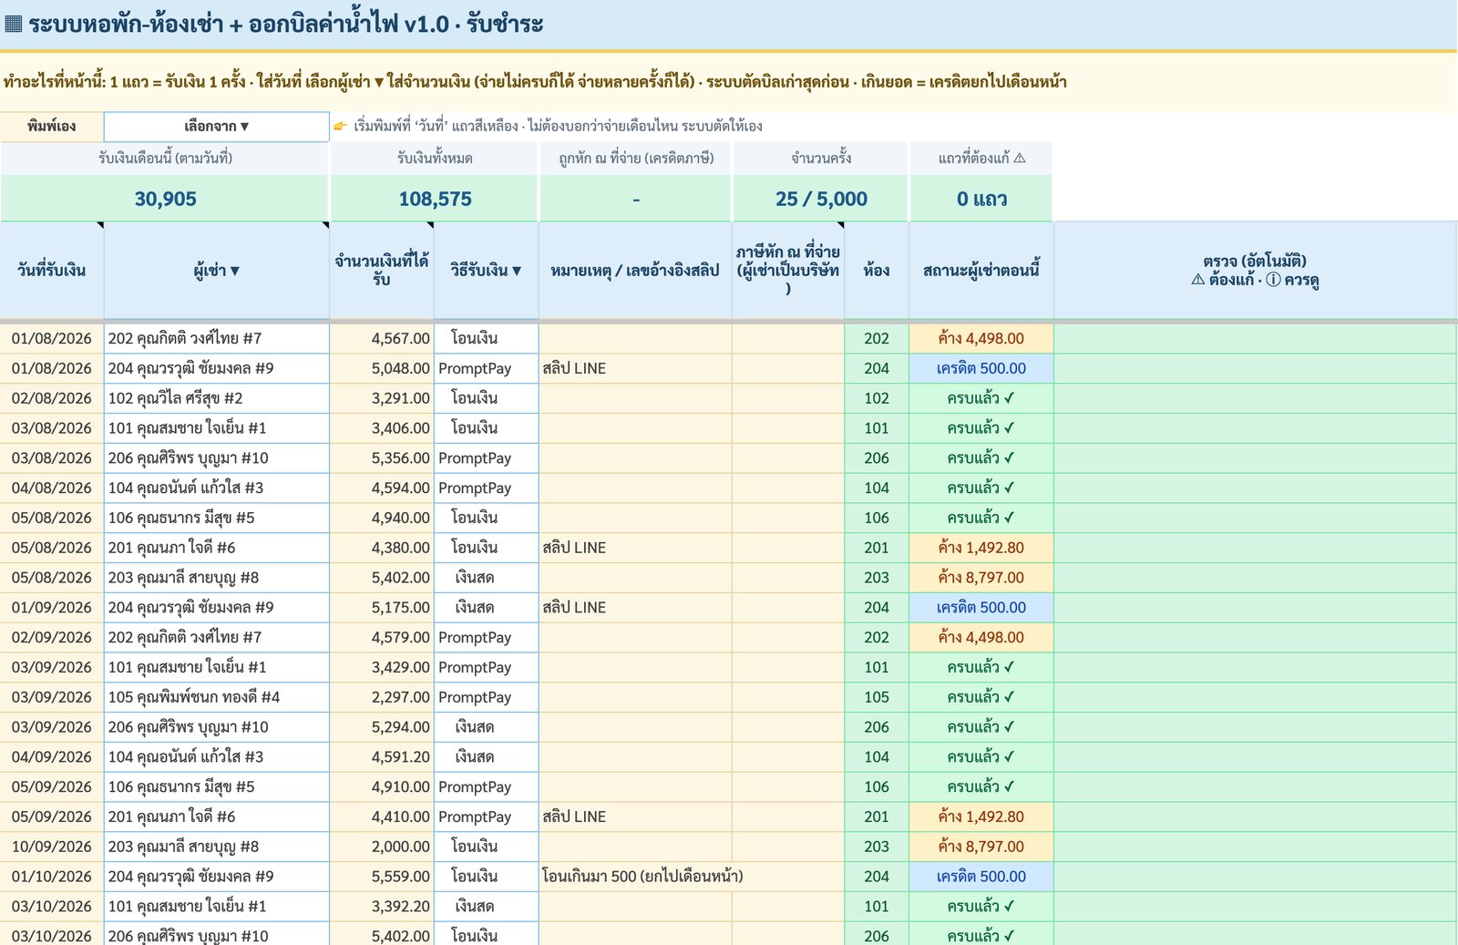Screen dimensions: 1458x945
Task: Select the date cell '10/09/2026'
Action: pyautogui.click(x=52, y=847)
